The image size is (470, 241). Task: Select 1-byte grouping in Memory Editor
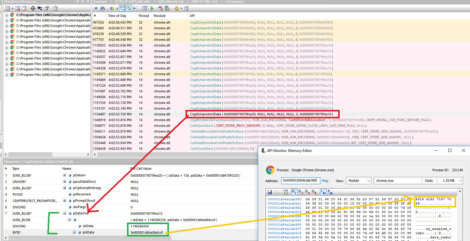pyautogui.click(x=294, y=192)
